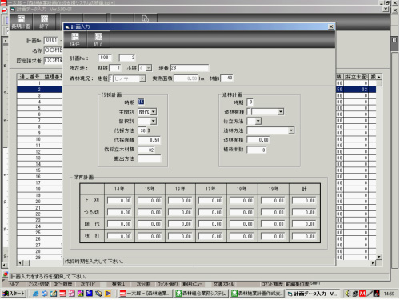Click the つる切 16年 cell

[180, 212]
